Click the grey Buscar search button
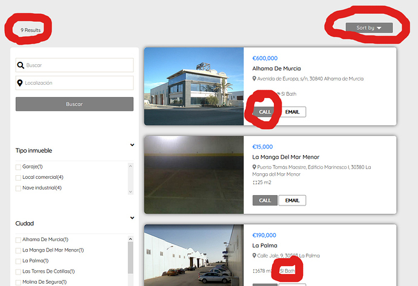418x286 pixels. (75, 104)
